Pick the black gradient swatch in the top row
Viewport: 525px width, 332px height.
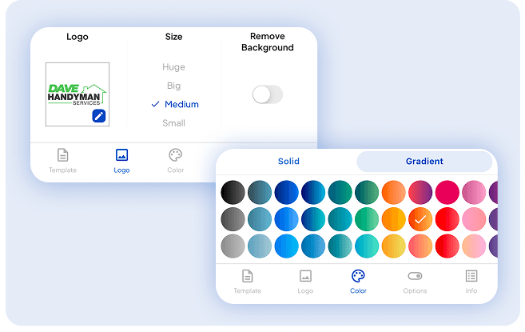[x=233, y=193]
